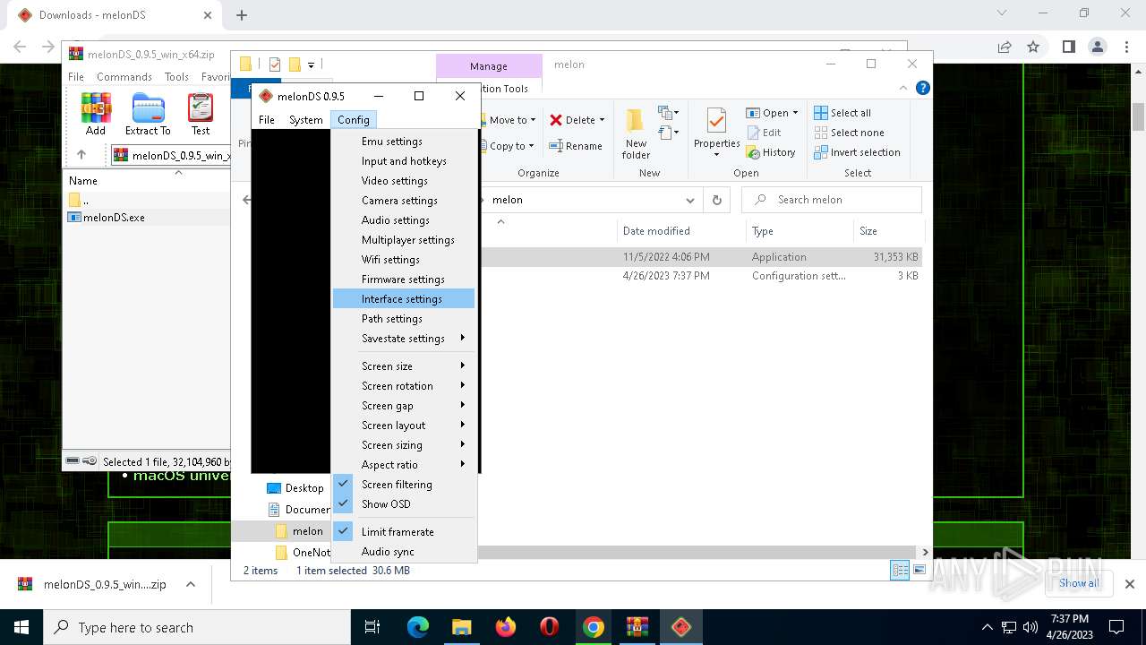Open Wifi settings
The image size is (1146, 645).
point(404,260)
